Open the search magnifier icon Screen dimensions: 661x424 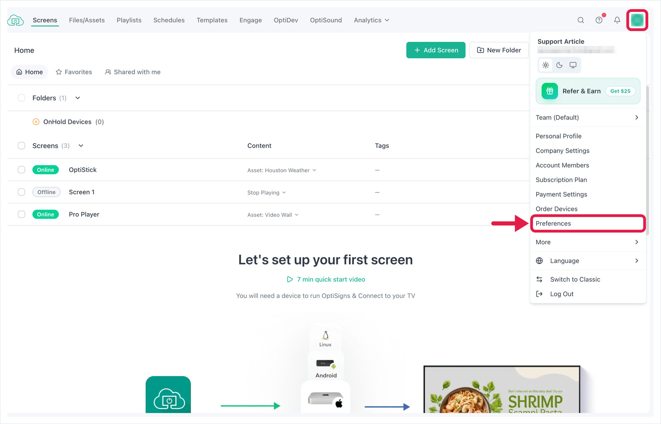click(581, 20)
